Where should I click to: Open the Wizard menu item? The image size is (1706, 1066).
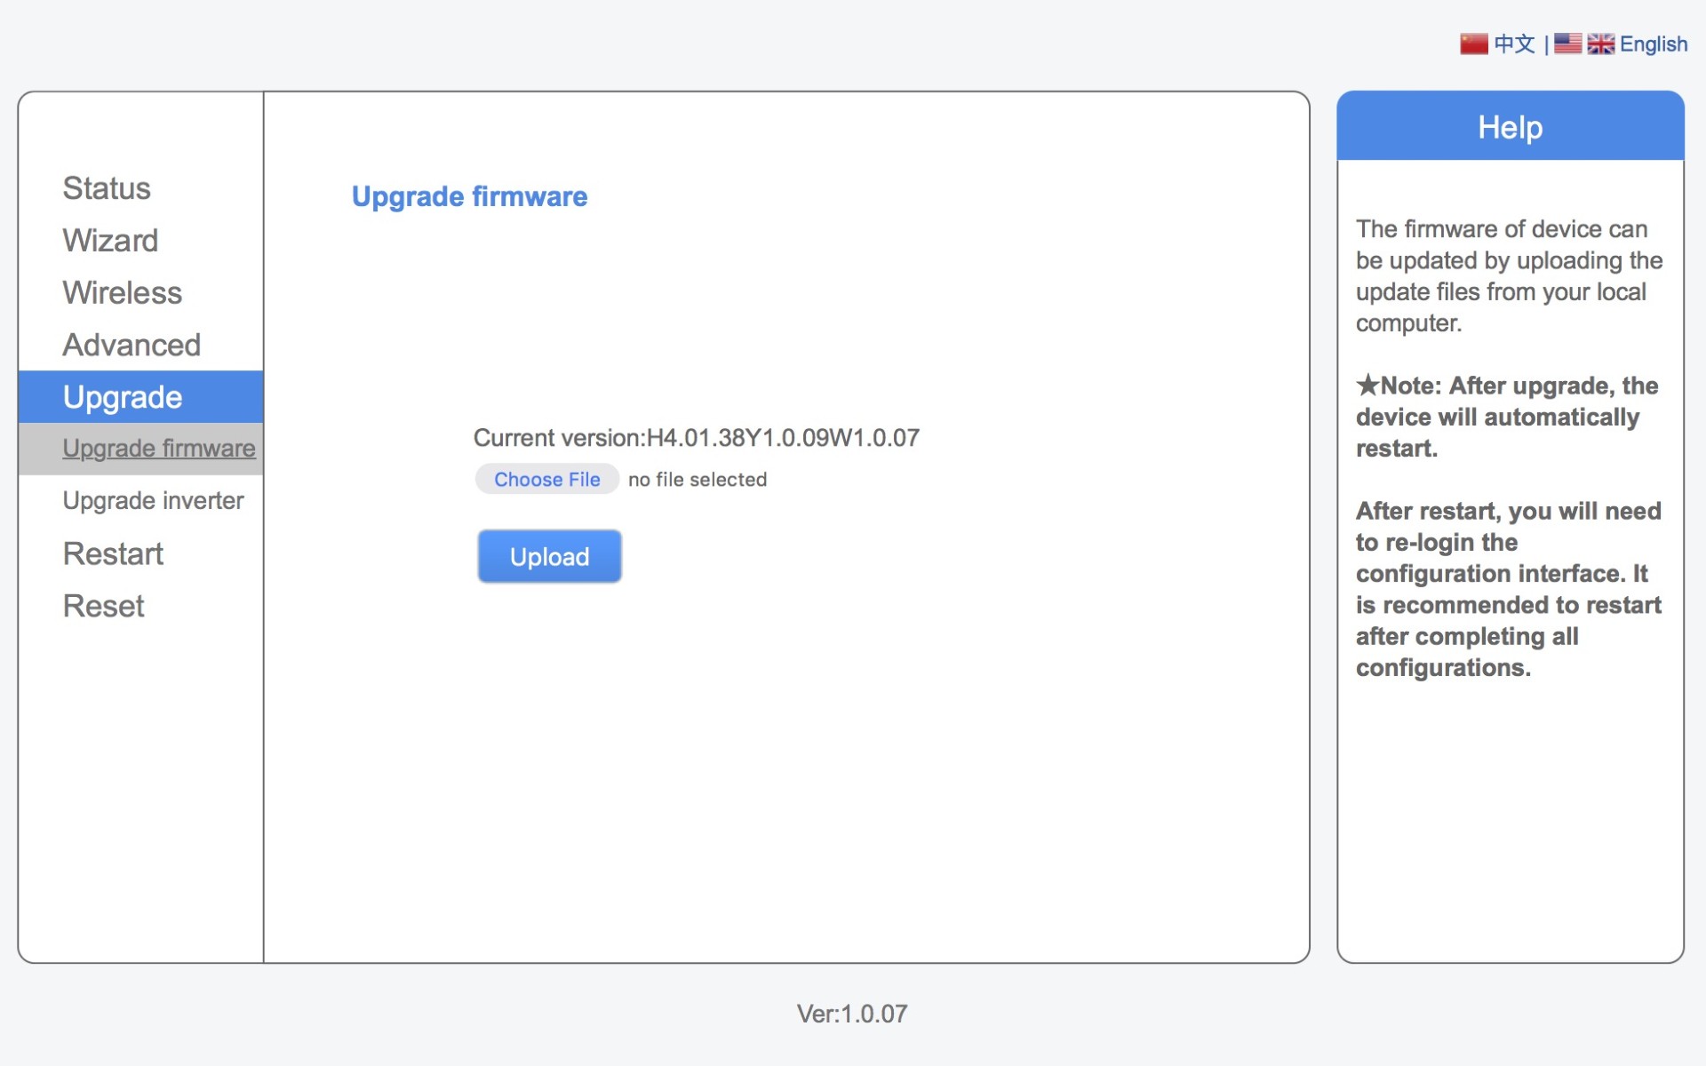click(110, 241)
